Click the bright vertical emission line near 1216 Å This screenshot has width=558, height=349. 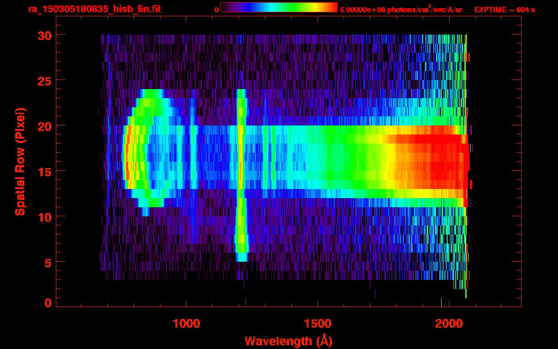pyautogui.click(x=241, y=175)
